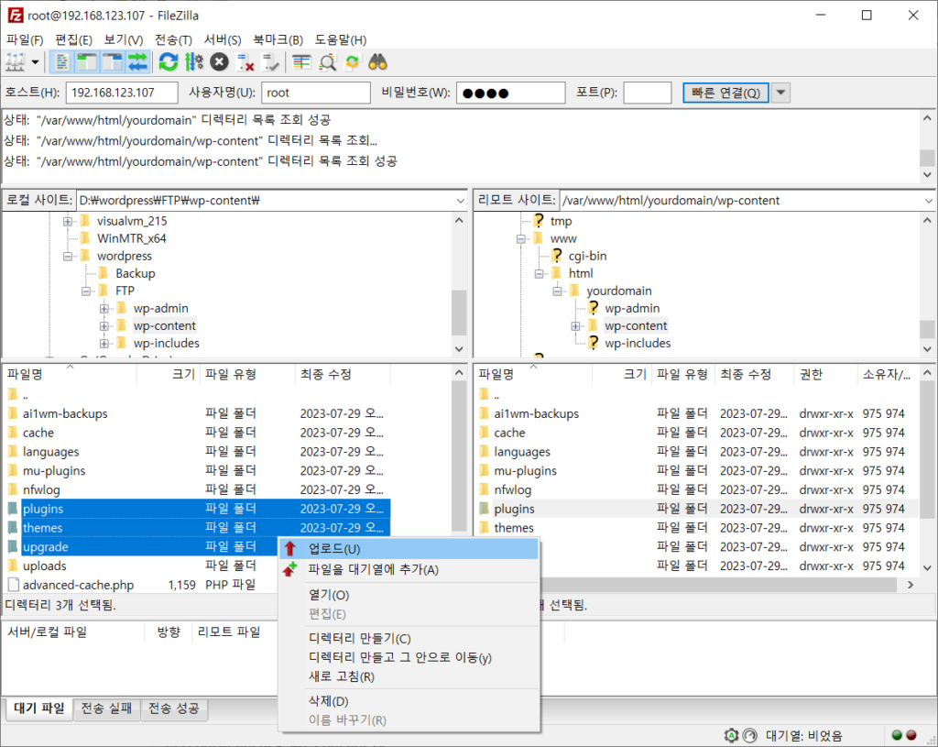This screenshot has width=938, height=747.
Task: Disconnect from the current server
Action: tap(245, 62)
